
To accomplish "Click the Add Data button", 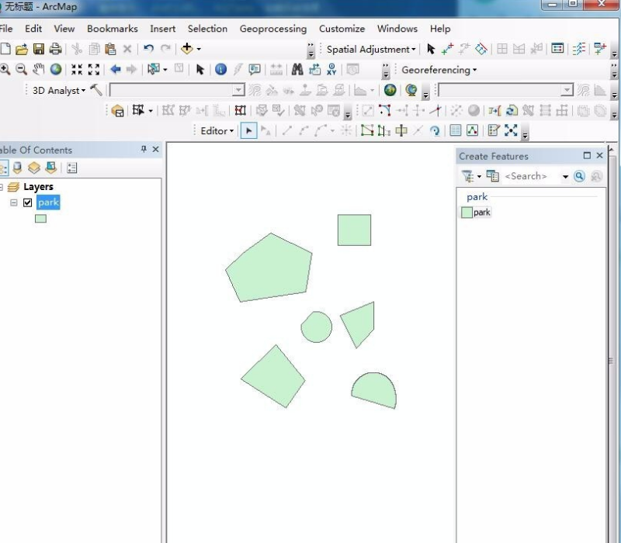I will coord(186,49).
